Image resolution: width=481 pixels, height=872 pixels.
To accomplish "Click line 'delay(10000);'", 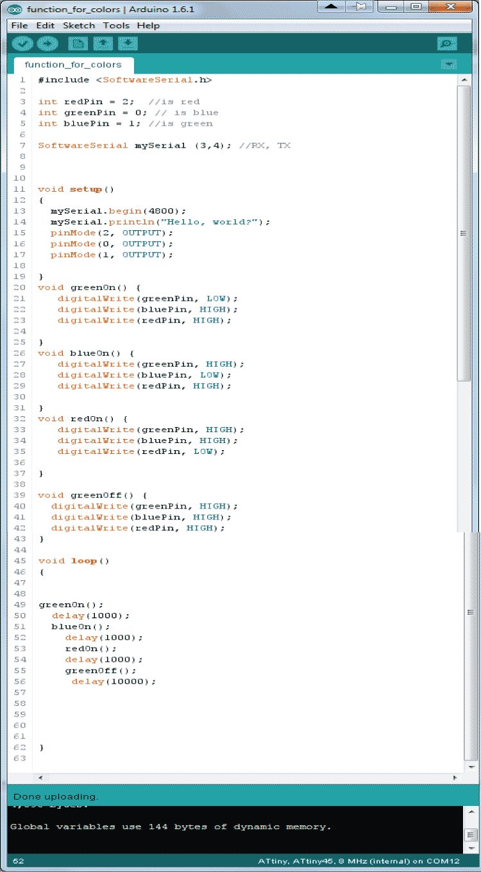I will pos(114,681).
